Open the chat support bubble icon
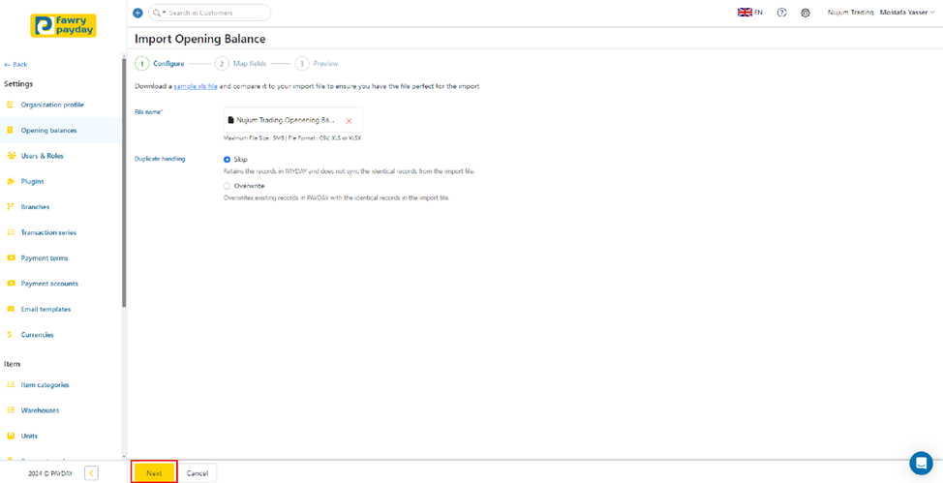This screenshot has height=483, width=943. click(920, 463)
